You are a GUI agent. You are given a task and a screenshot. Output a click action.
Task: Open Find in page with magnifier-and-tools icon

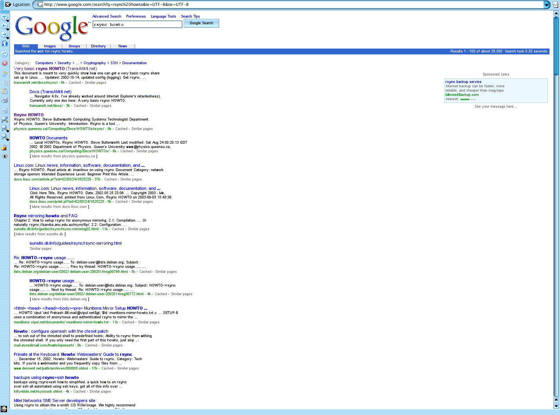pyautogui.click(x=5, y=119)
